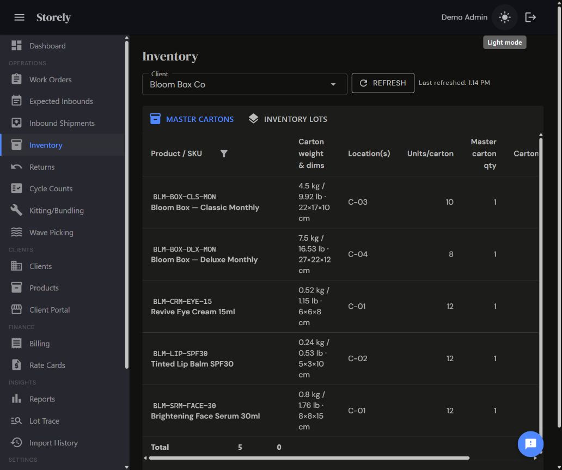Click Demo Admin user name

(x=464, y=17)
